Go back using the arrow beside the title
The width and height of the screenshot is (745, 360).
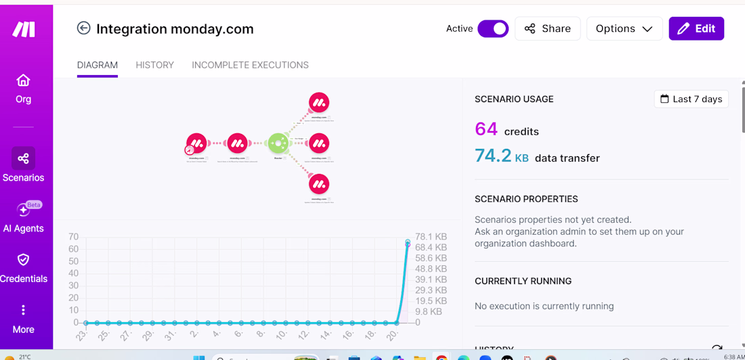(x=83, y=28)
